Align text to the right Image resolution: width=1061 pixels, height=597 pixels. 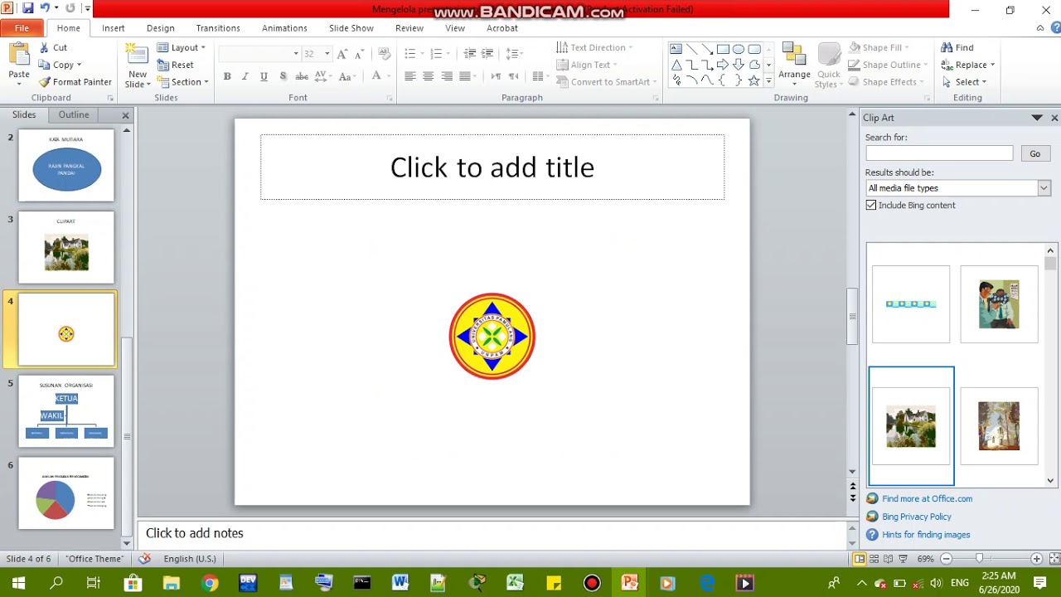tap(447, 76)
